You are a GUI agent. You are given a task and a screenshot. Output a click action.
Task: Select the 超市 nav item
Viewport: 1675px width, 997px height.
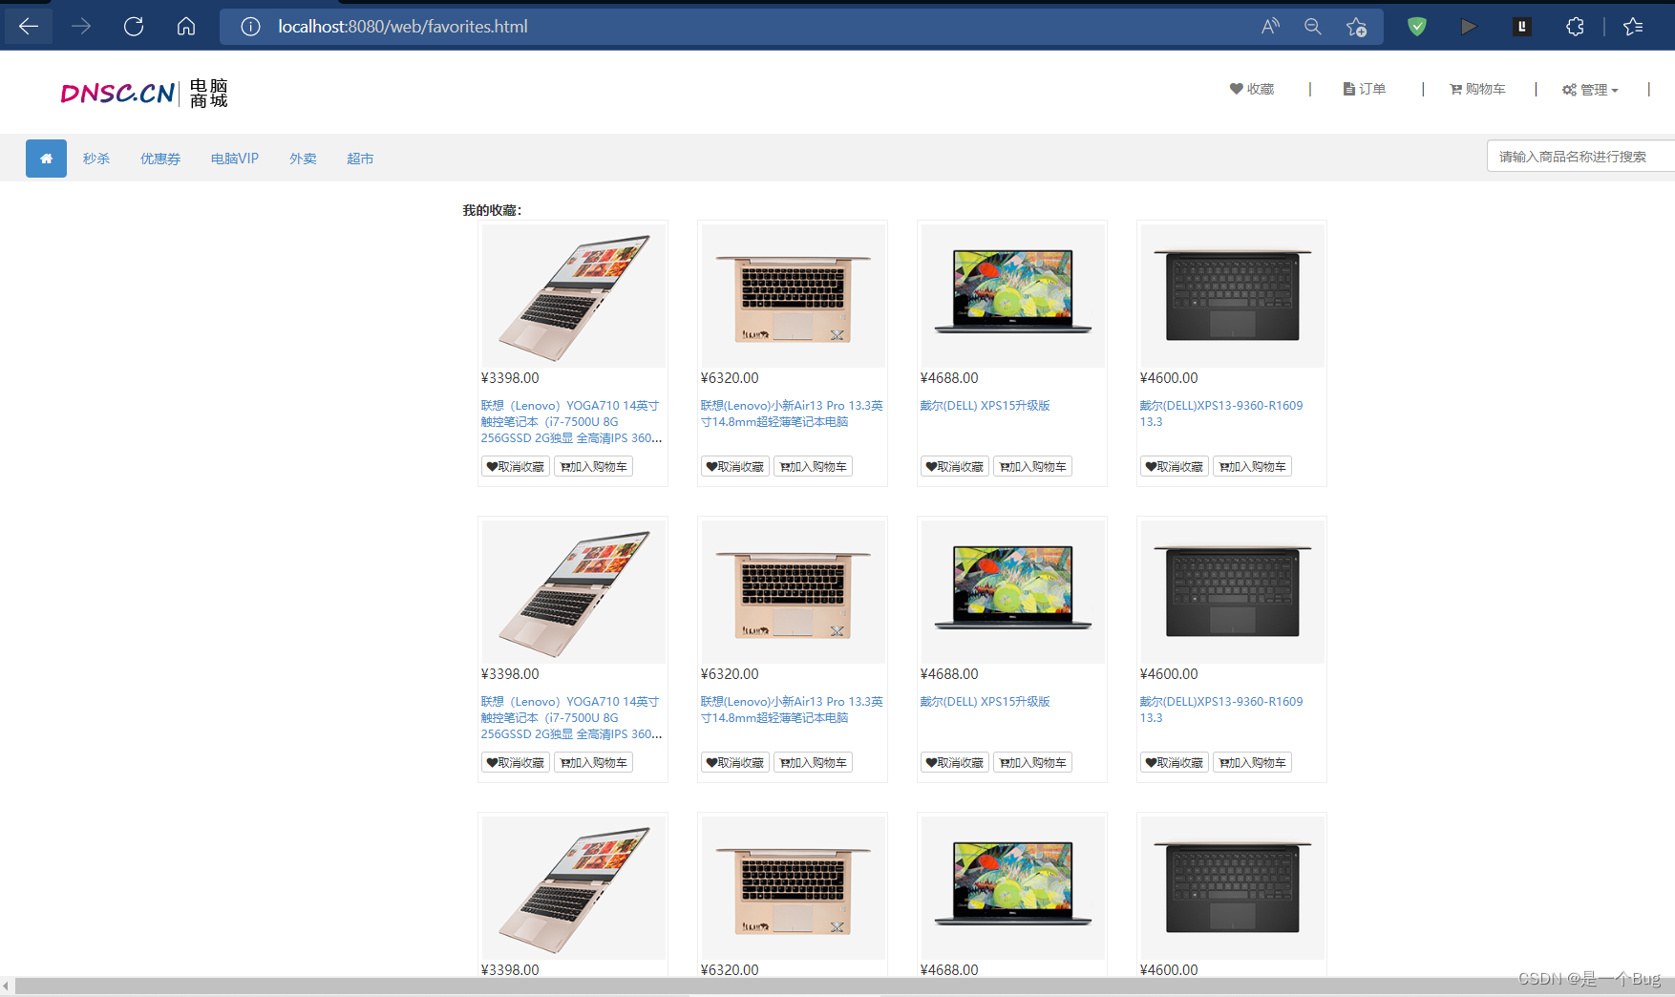coord(360,159)
